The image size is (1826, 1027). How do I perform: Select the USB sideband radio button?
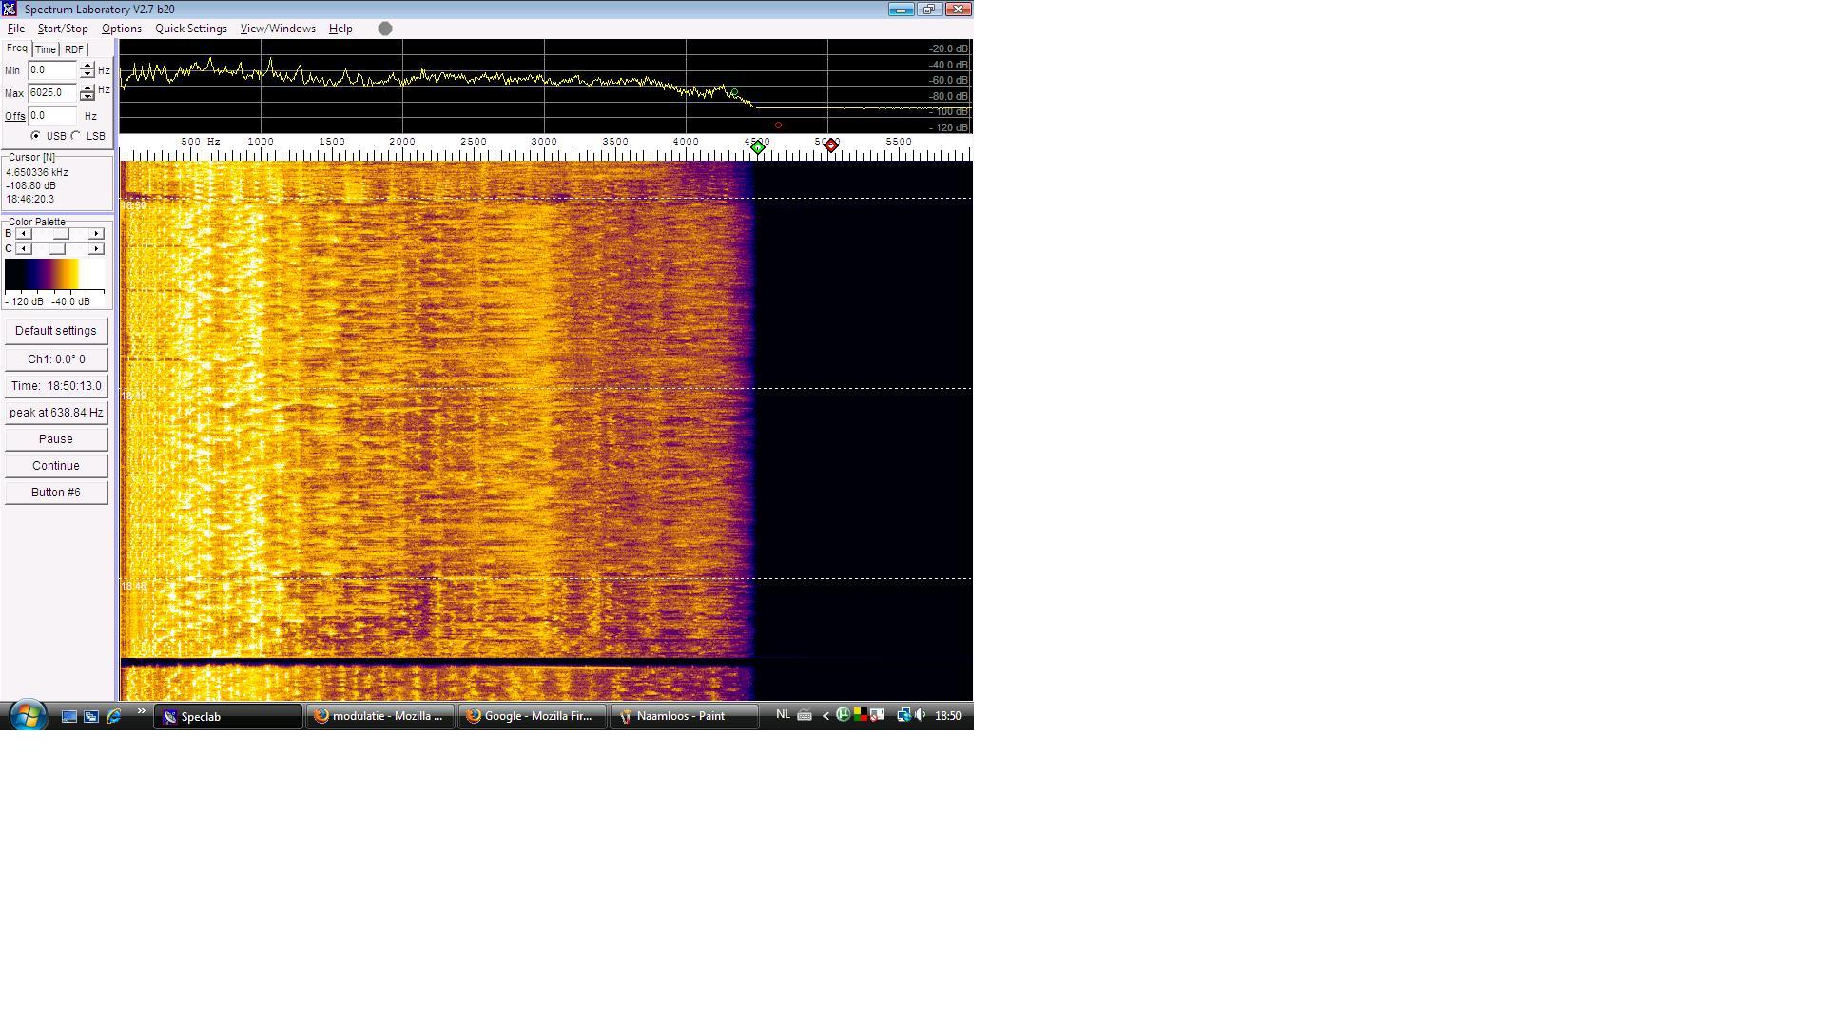click(36, 136)
